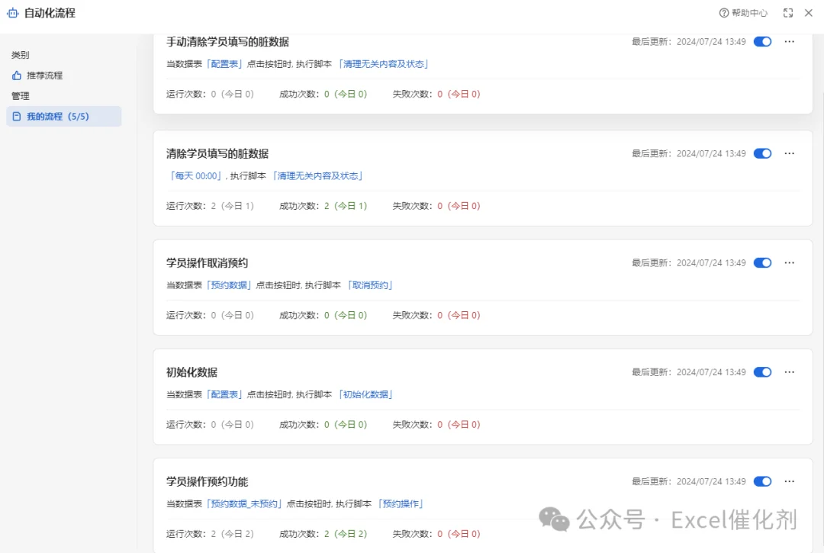Open the 配置表 link in 初始化数据 card

point(224,394)
